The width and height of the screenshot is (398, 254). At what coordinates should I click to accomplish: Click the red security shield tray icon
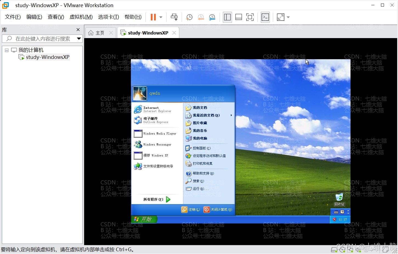coord(334,219)
